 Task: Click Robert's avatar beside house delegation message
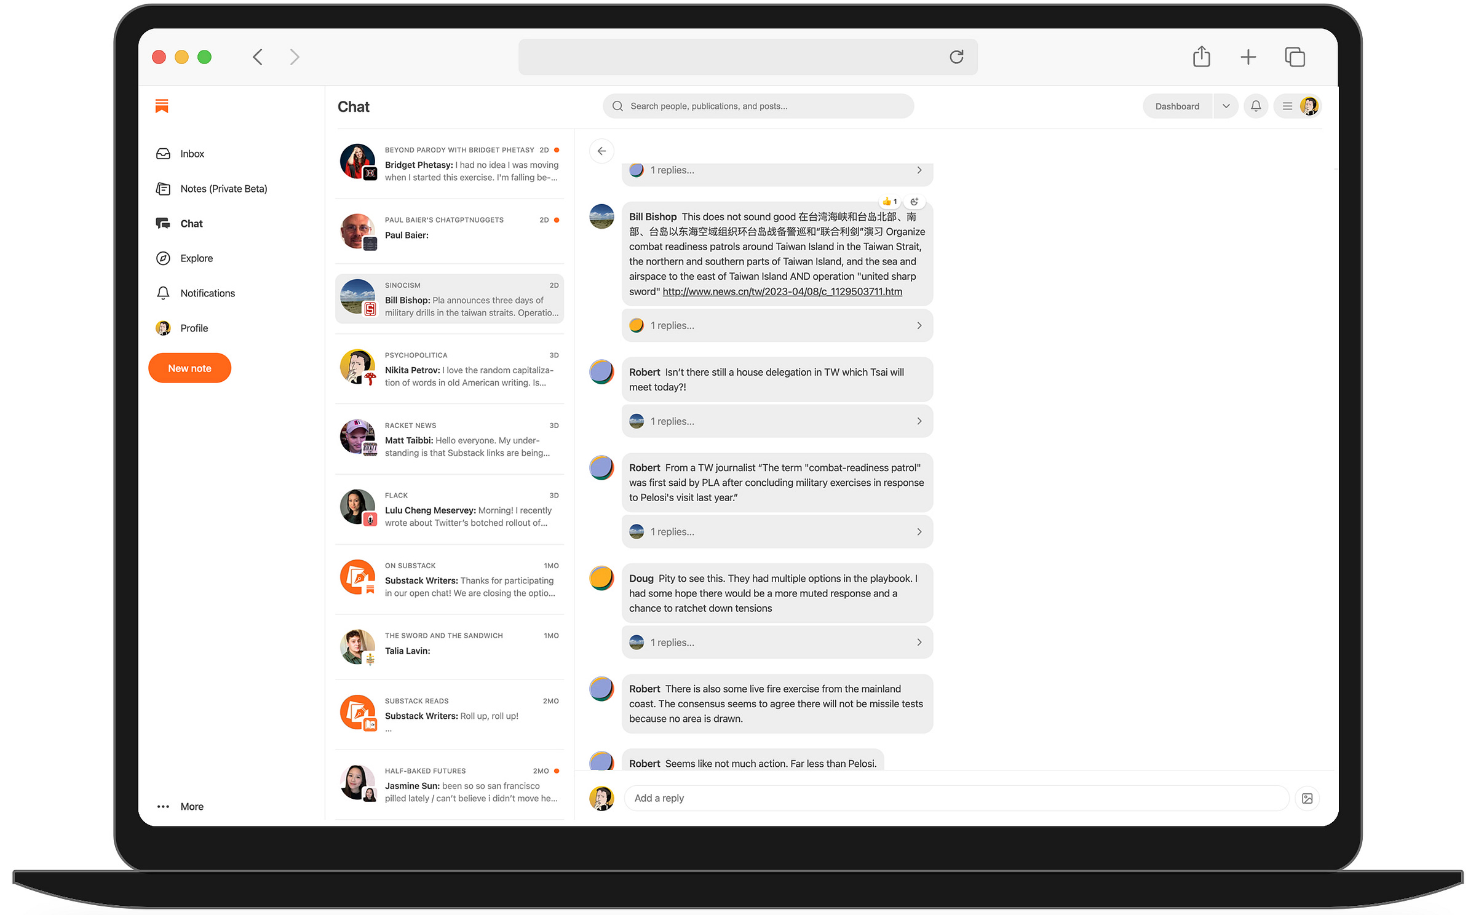[x=601, y=372]
